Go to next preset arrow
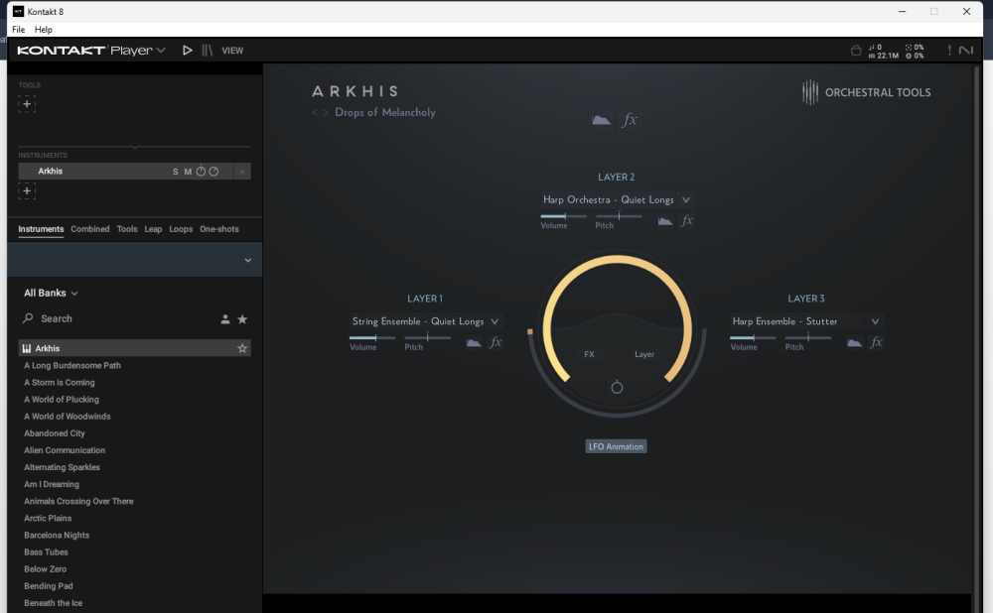This screenshot has width=993, height=613. click(325, 113)
